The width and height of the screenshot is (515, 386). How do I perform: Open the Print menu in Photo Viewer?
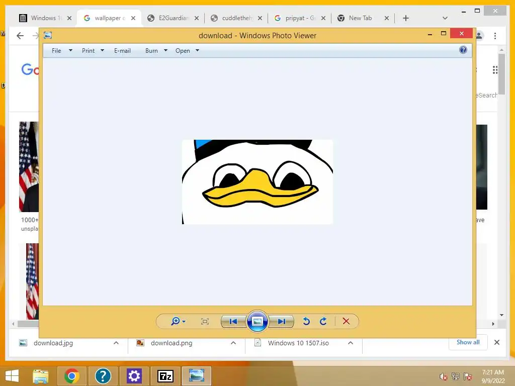[x=88, y=51]
